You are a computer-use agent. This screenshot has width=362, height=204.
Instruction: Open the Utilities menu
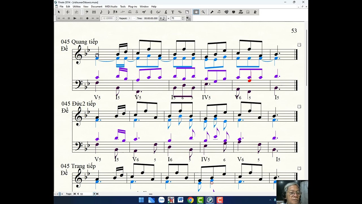[77, 7]
